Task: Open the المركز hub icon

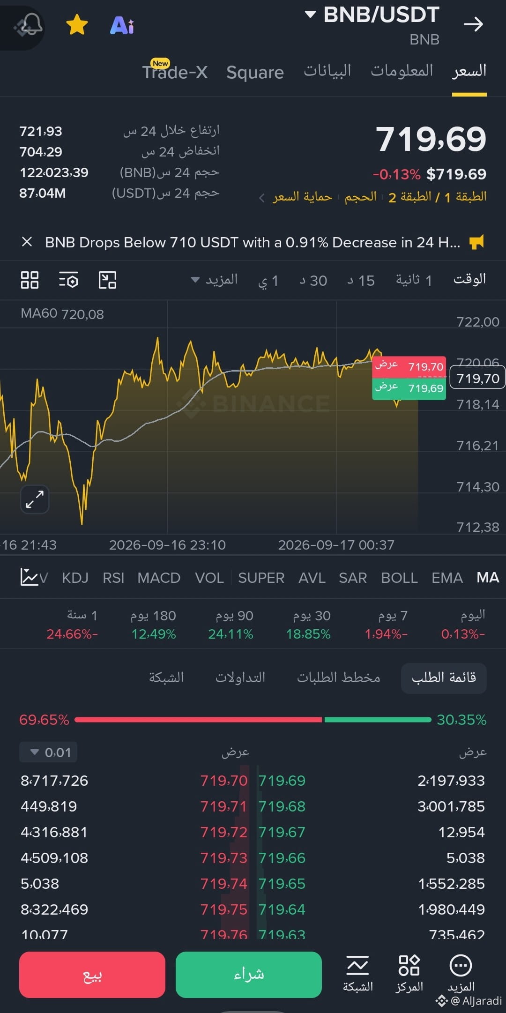Action: (x=409, y=974)
